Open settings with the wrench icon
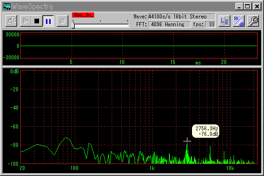This screenshot has width=264, height=176. [x=253, y=21]
